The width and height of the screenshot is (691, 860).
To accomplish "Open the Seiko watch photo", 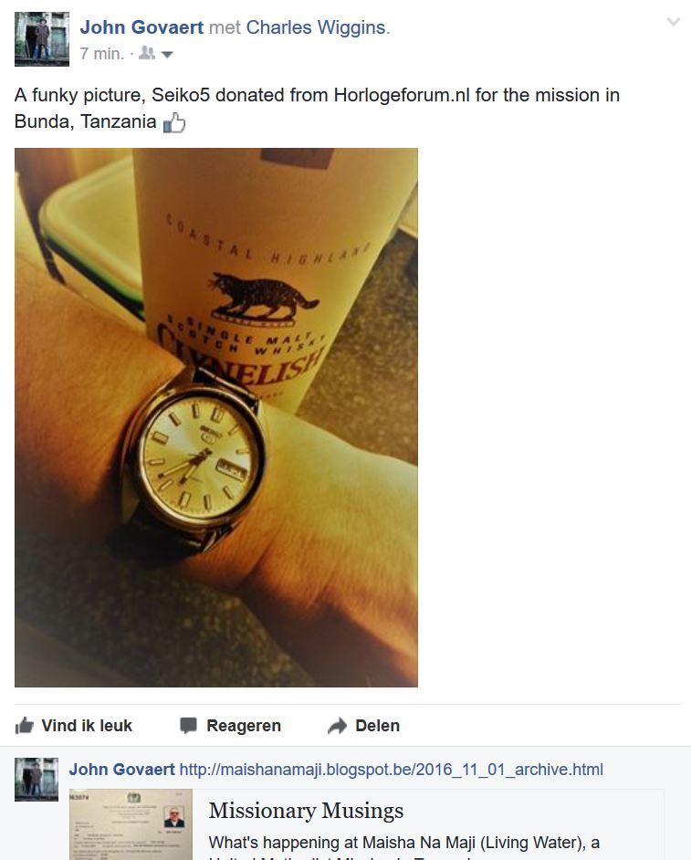I will [216, 417].
